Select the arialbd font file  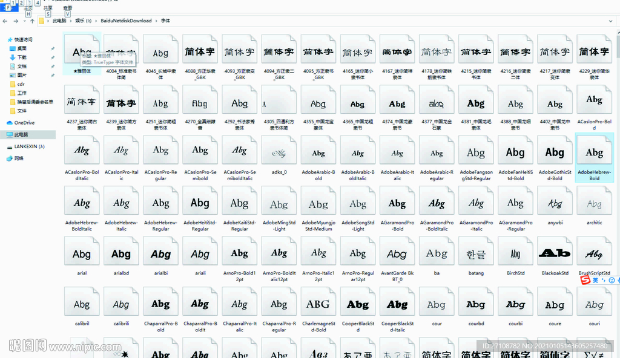click(x=121, y=255)
